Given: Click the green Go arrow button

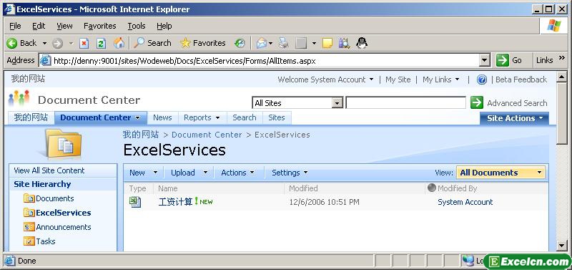Looking at the screenshot, I should (503, 60).
